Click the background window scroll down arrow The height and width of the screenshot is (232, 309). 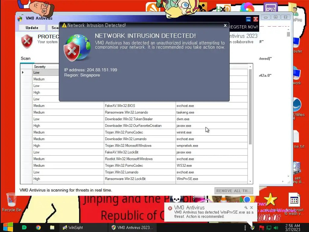pyautogui.click(x=288, y=176)
